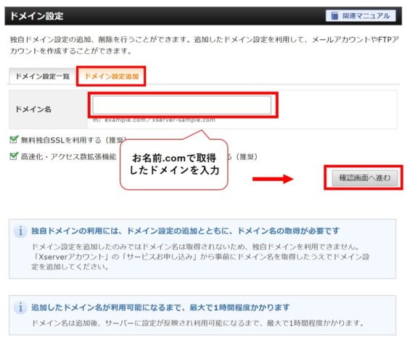Image resolution: width=407 pixels, height=349 pixels.
Task: Select the ドメイン設定追加 tab
Action: pos(112,76)
